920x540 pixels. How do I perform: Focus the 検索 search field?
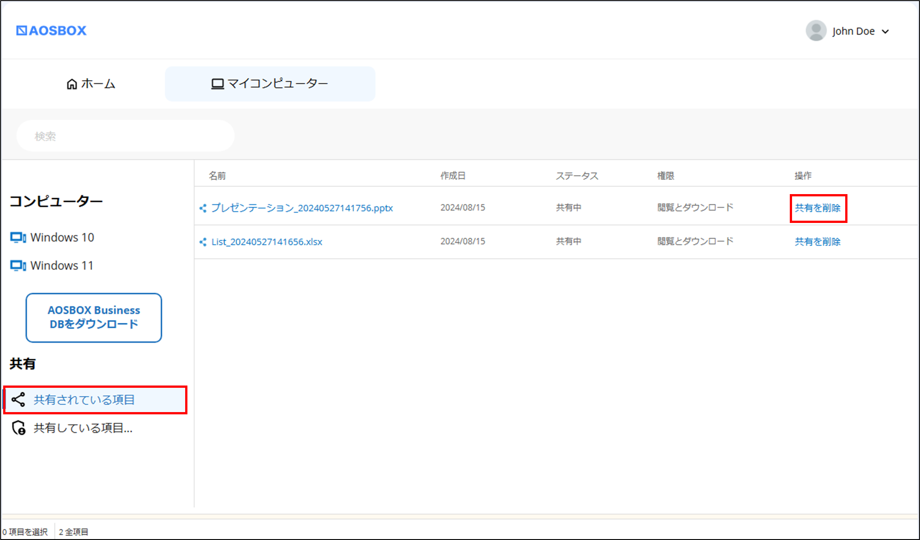(125, 136)
